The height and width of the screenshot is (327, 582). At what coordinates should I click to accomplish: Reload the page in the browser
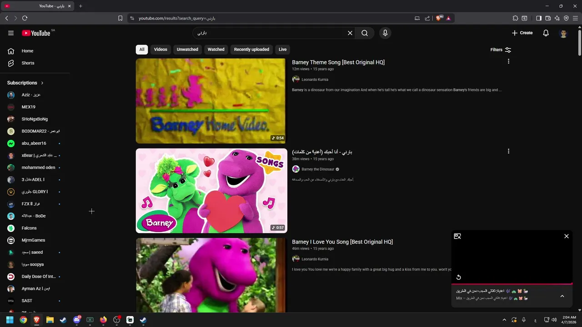25,18
